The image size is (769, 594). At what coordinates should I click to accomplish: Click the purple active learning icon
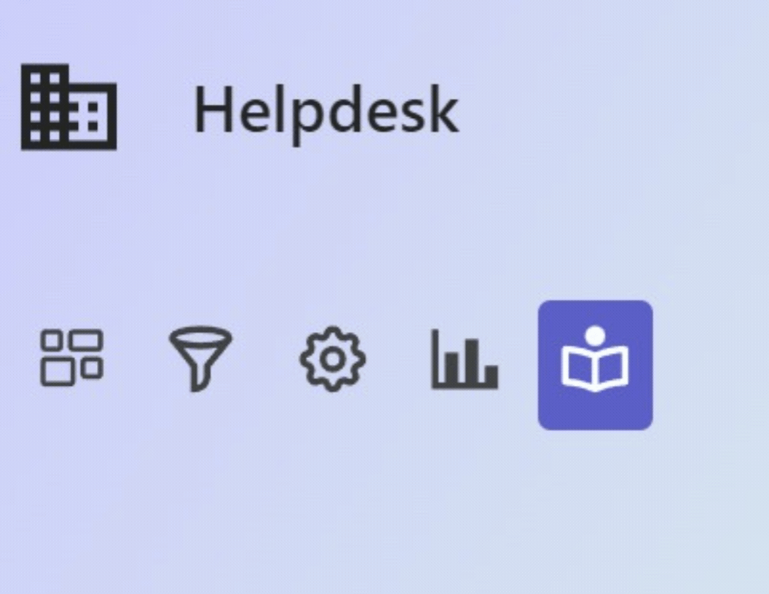pos(596,365)
